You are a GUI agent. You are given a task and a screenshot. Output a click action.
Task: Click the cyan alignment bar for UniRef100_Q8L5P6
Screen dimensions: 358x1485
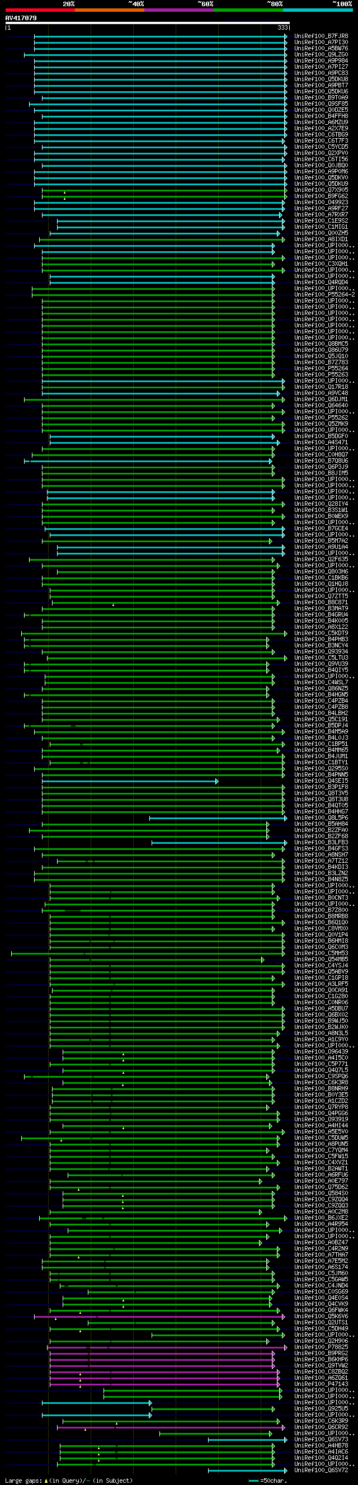tap(219, 818)
